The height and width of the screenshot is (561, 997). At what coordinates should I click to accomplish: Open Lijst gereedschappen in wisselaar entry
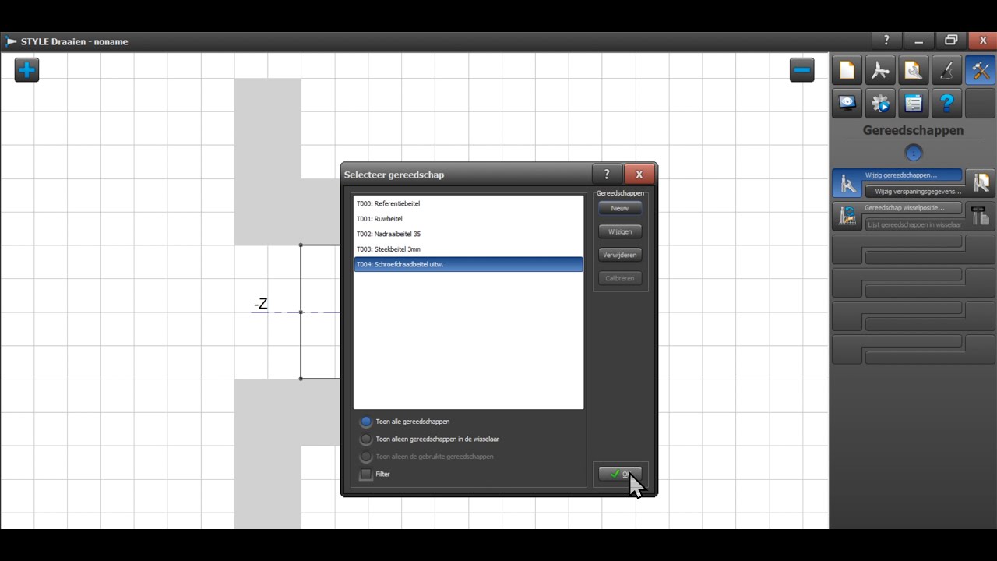pyautogui.click(x=914, y=224)
